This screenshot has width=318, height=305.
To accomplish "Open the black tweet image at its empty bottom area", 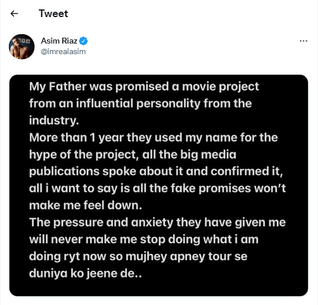I will point(158,288).
